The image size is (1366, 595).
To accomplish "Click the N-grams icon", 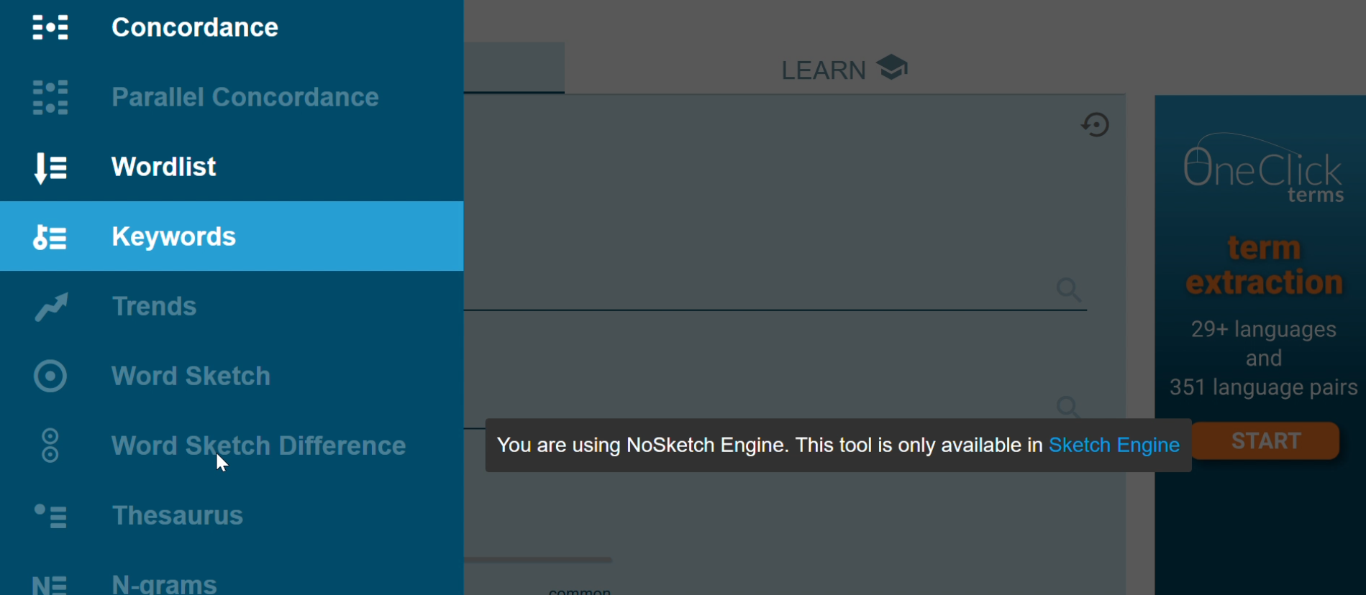I will point(50,585).
